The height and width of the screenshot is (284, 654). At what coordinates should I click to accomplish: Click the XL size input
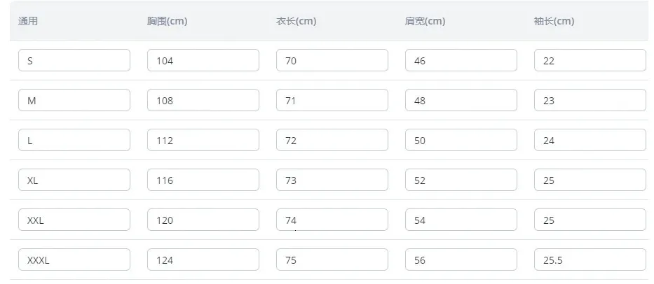point(74,180)
